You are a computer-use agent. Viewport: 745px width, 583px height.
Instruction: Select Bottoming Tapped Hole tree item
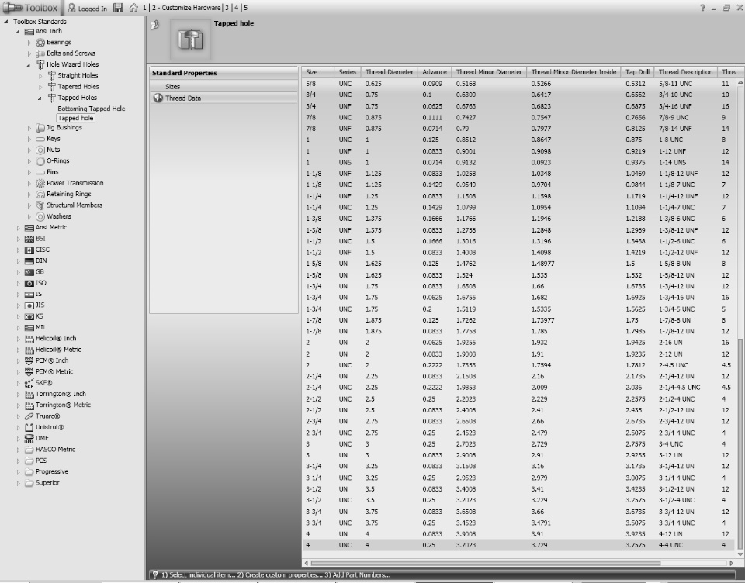click(92, 109)
